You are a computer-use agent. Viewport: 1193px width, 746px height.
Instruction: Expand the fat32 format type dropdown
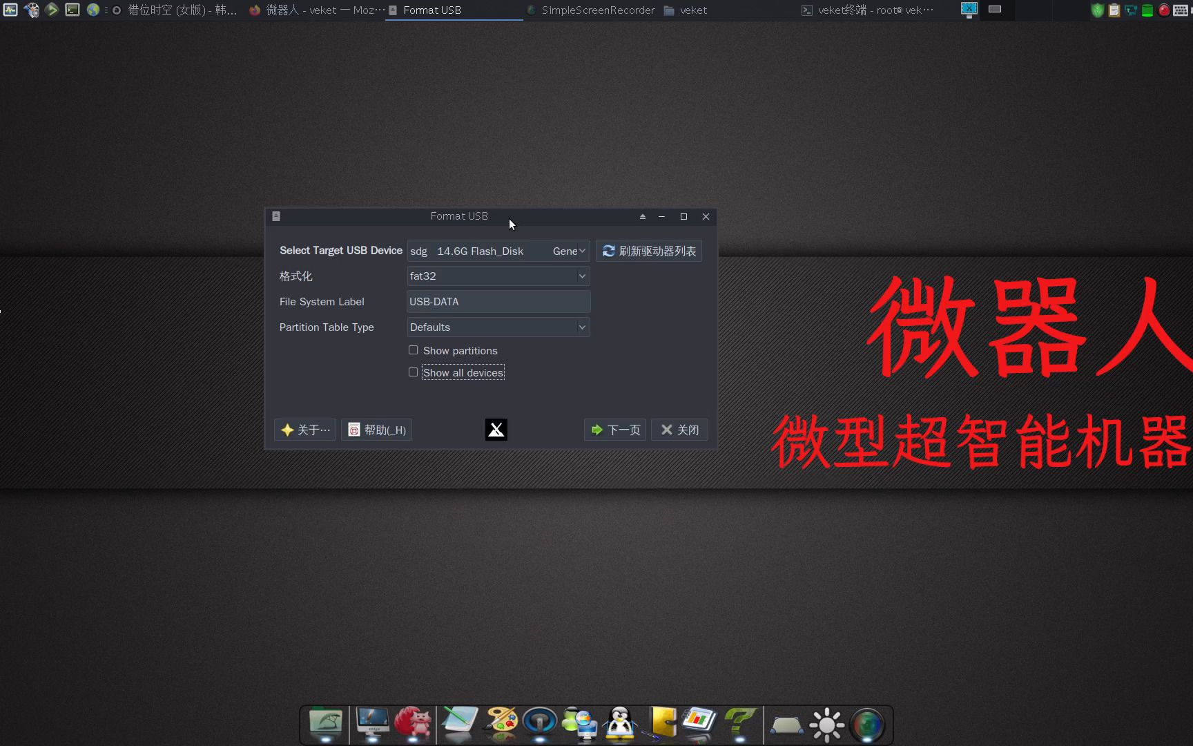498,276
